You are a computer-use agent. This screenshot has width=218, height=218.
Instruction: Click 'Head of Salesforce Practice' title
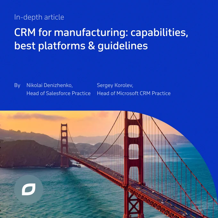59,93
